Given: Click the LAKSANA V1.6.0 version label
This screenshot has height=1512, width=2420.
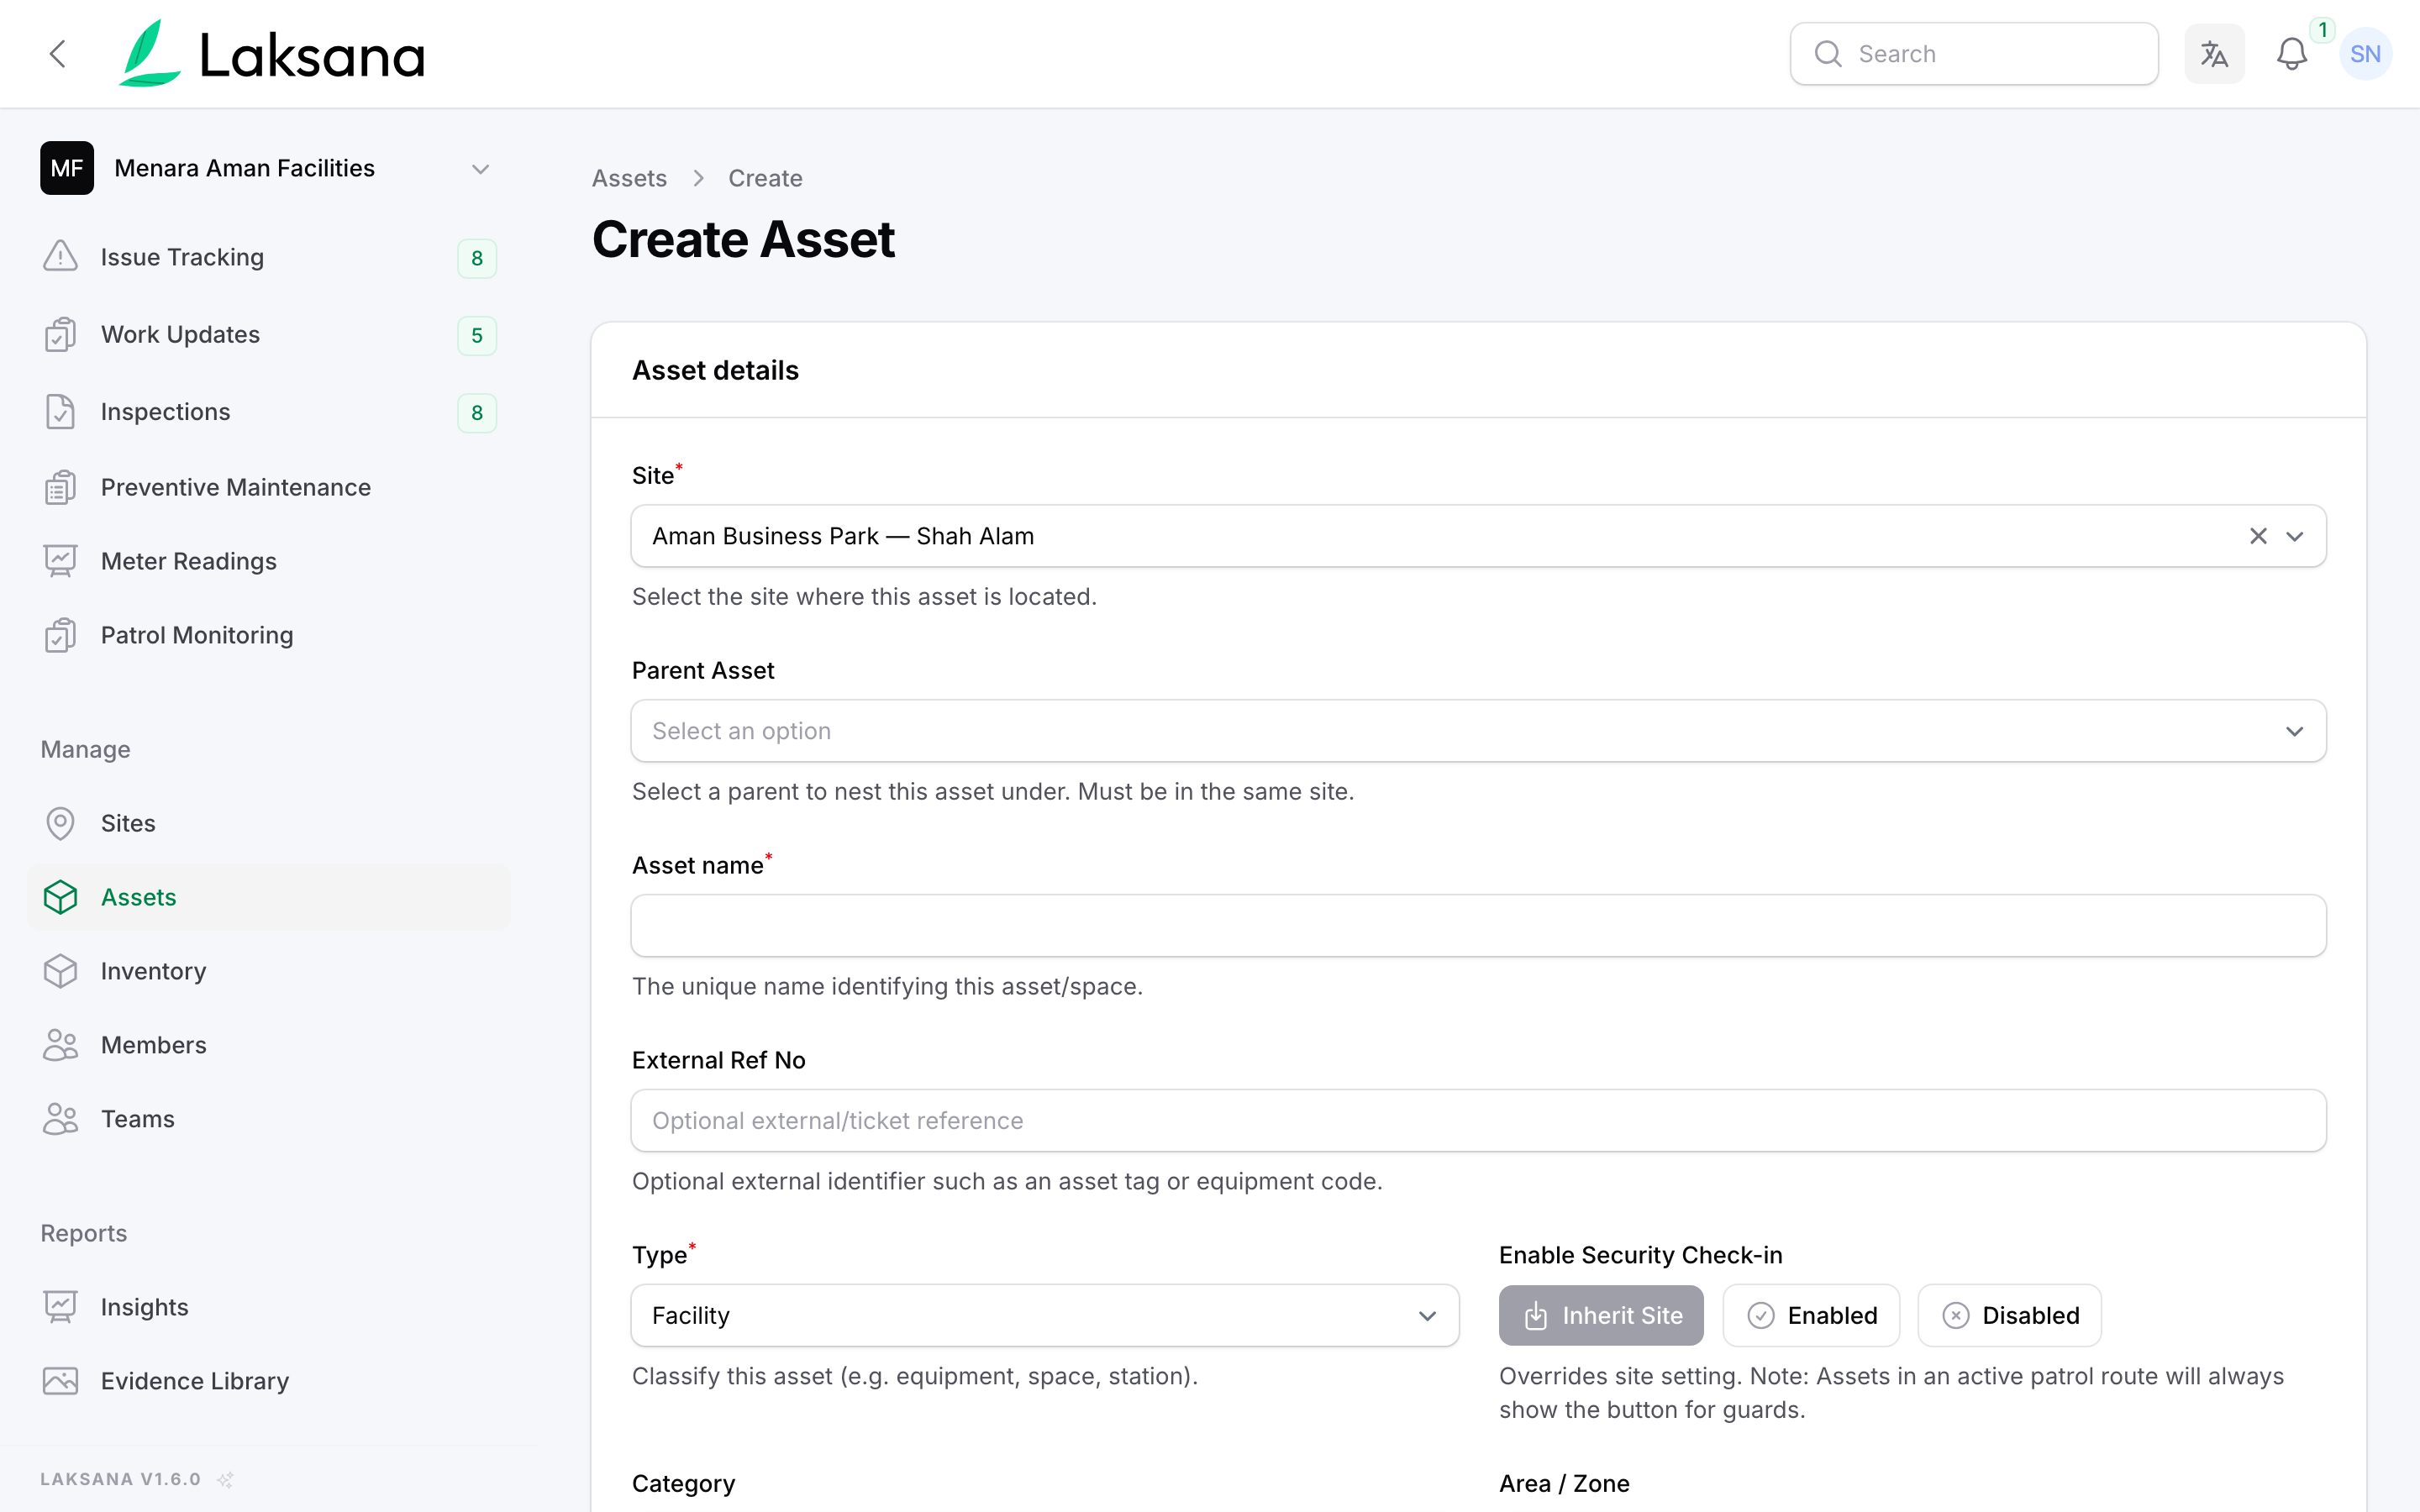Looking at the screenshot, I should [120, 1479].
